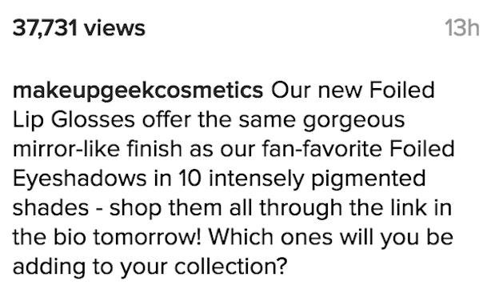Click the word shades in caption

point(50,207)
